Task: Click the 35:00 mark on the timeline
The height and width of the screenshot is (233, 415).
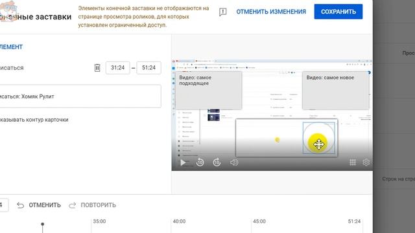Action: click(x=99, y=221)
